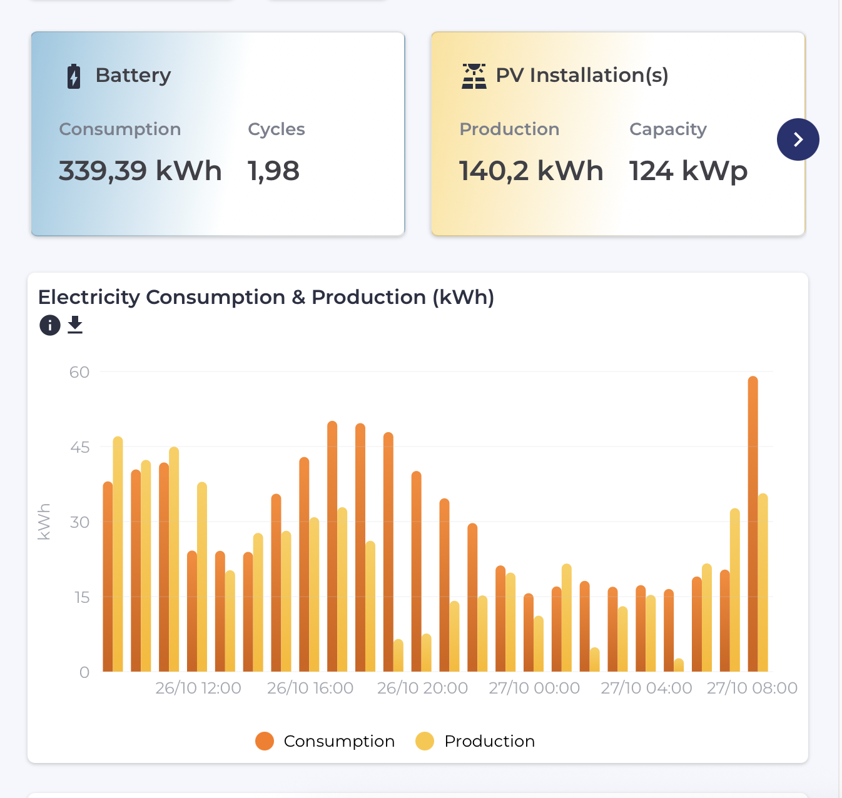Click the battery icon in the Battery card
The width and height of the screenshot is (842, 798).
click(74, 76)
